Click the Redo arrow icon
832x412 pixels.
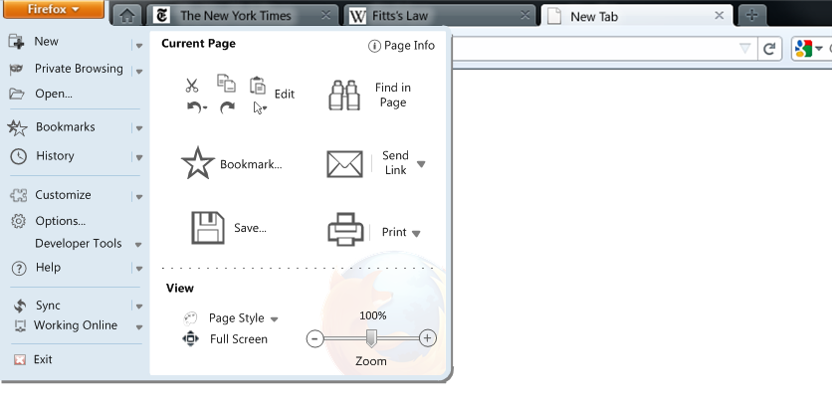[228, 107]
